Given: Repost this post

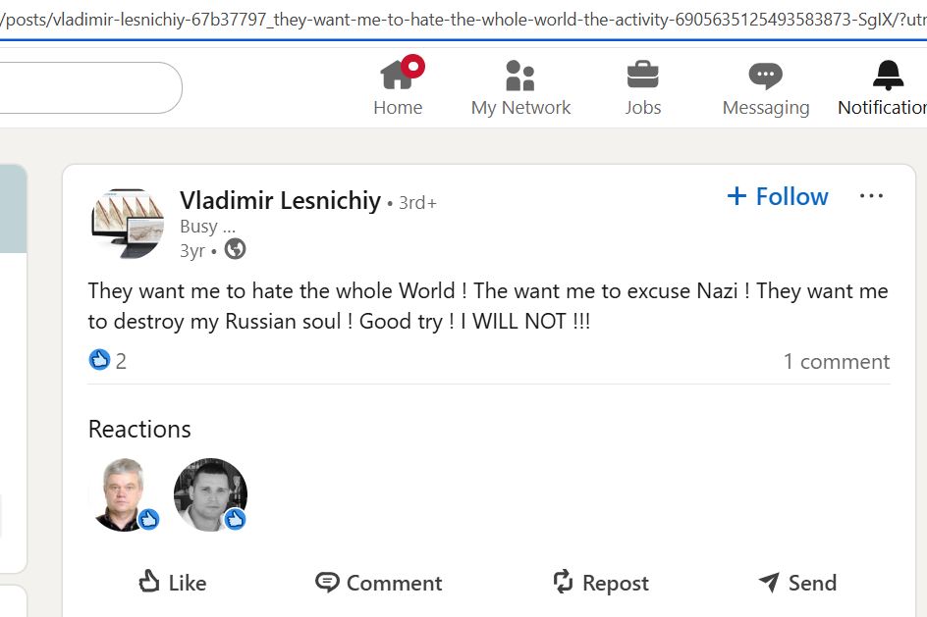Looking at the screenshot, I should (600, 583).
